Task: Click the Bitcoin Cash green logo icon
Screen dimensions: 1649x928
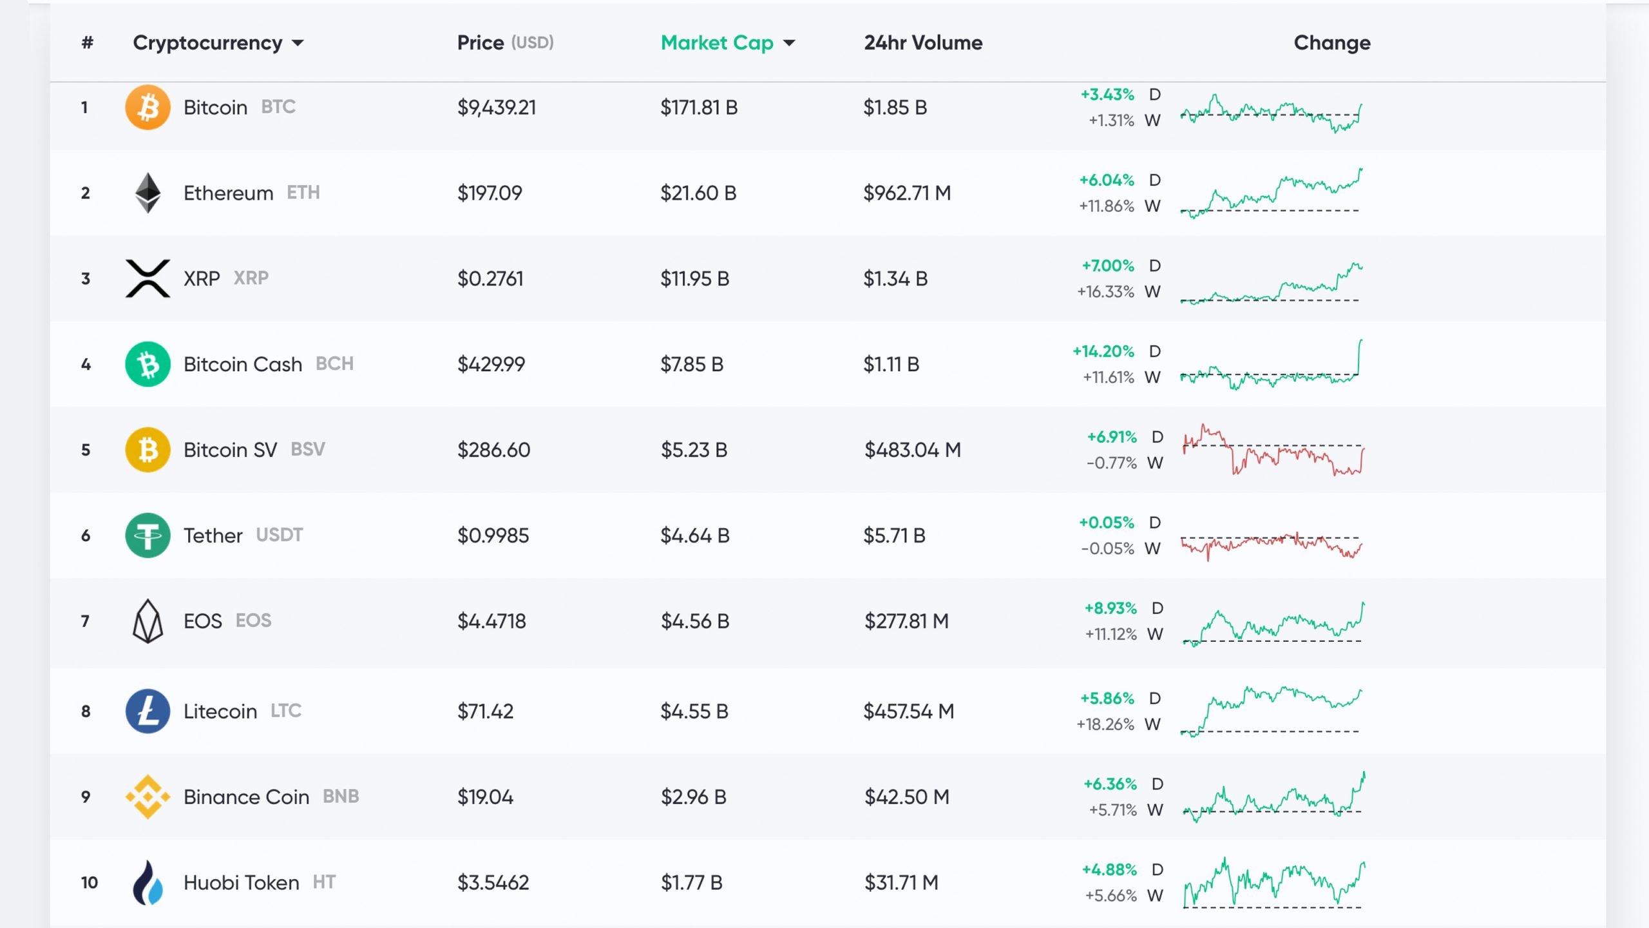Action: pos(148,364)
